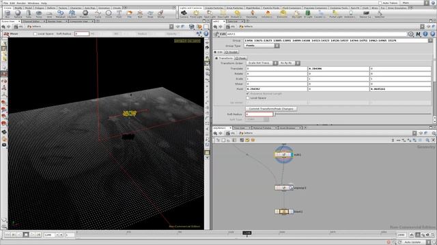Click the Soft Radius slider track
Screen dimensions: 437x245
point(353,114)
